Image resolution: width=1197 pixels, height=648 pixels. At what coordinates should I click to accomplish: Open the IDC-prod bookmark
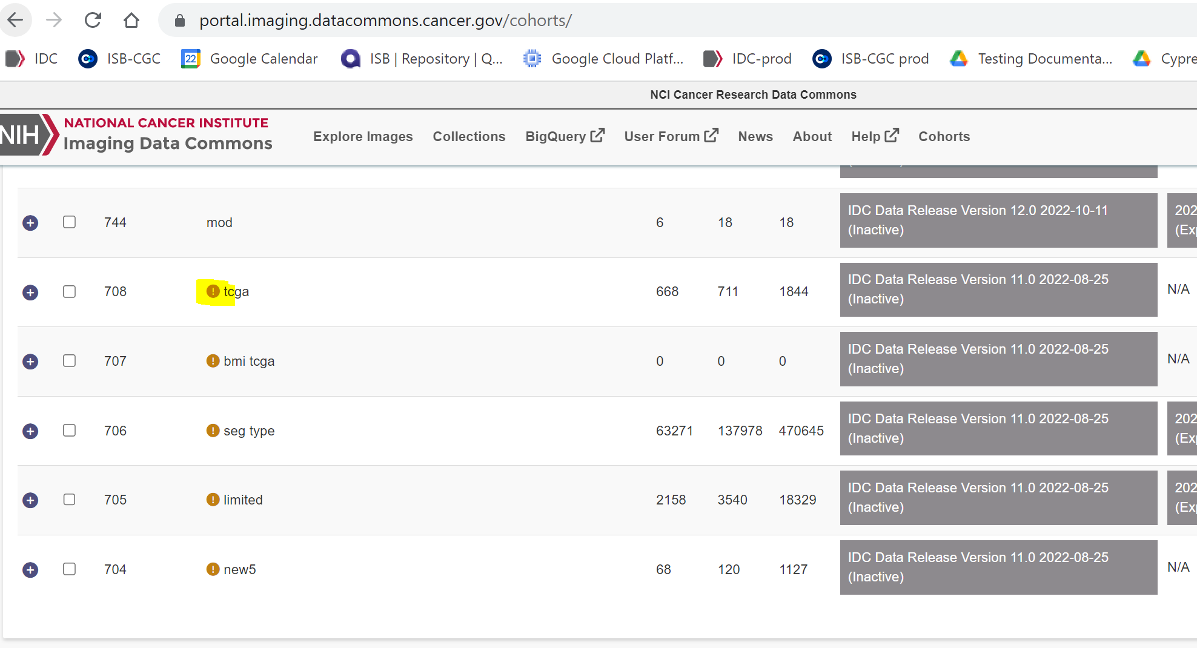pyautogui.click(x=747, y=58)
